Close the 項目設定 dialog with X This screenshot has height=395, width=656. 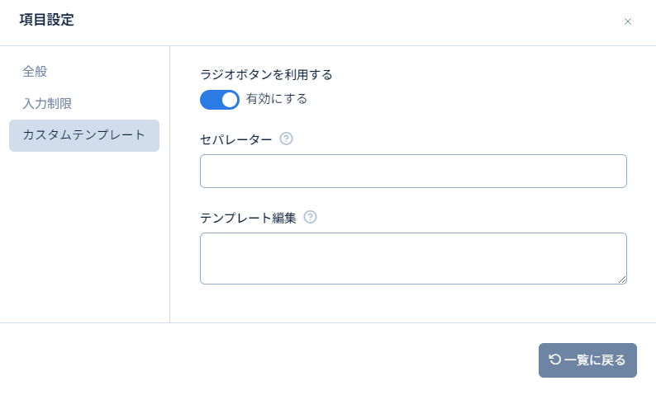[x=628, y=21]
